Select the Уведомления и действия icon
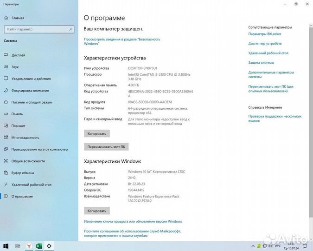This screenshot has height=251, width=313. tap(6, 79)
